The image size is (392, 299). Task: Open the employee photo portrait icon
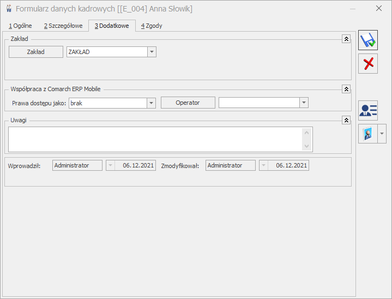click(368, 134)
